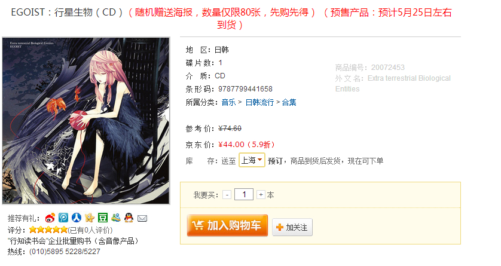
Task: Click the 加关注 follow button
Action: pos(292,227)
